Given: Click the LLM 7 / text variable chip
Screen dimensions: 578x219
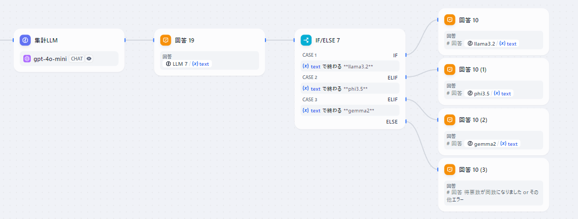Looking at the screenshot, I should click(187, 64).
